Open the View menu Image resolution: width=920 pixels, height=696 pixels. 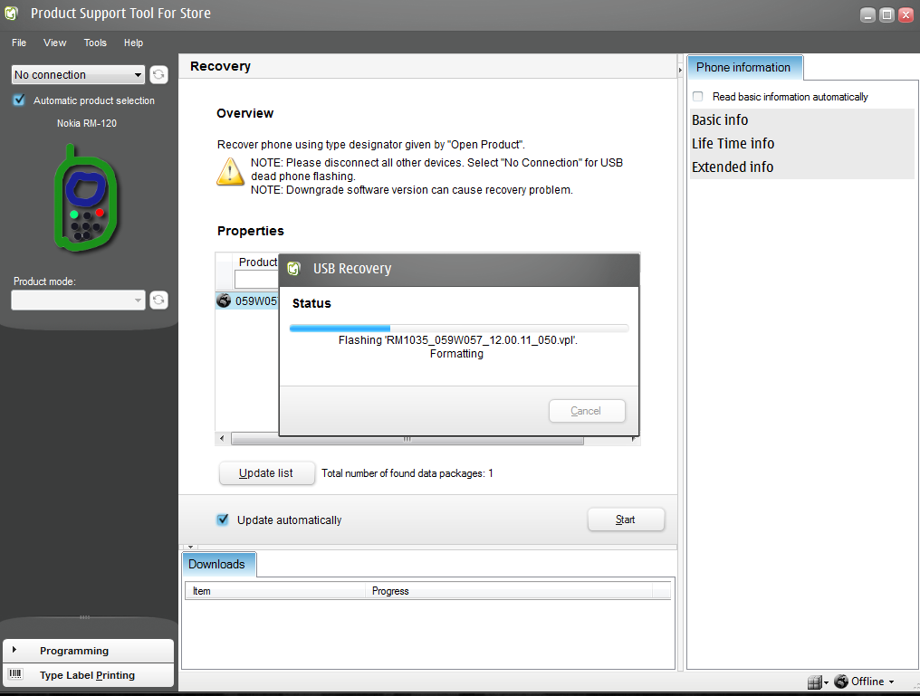54,43
